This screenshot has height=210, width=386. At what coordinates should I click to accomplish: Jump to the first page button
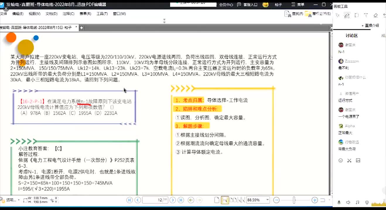point(129,200)
